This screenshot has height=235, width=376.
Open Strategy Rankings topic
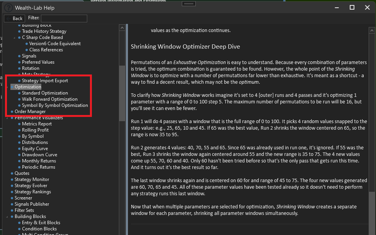tap(32, 192)
